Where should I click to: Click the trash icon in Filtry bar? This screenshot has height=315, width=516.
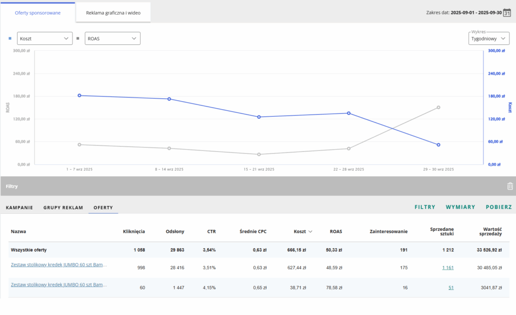pyautogui.click(x=510, y=186)
